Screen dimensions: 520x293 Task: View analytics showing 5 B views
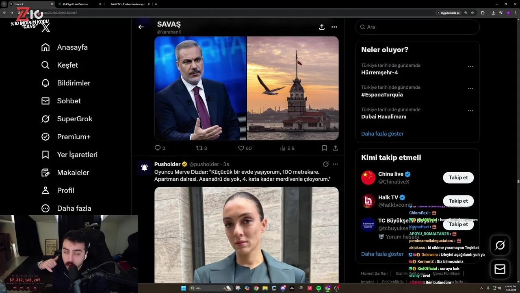287,148
